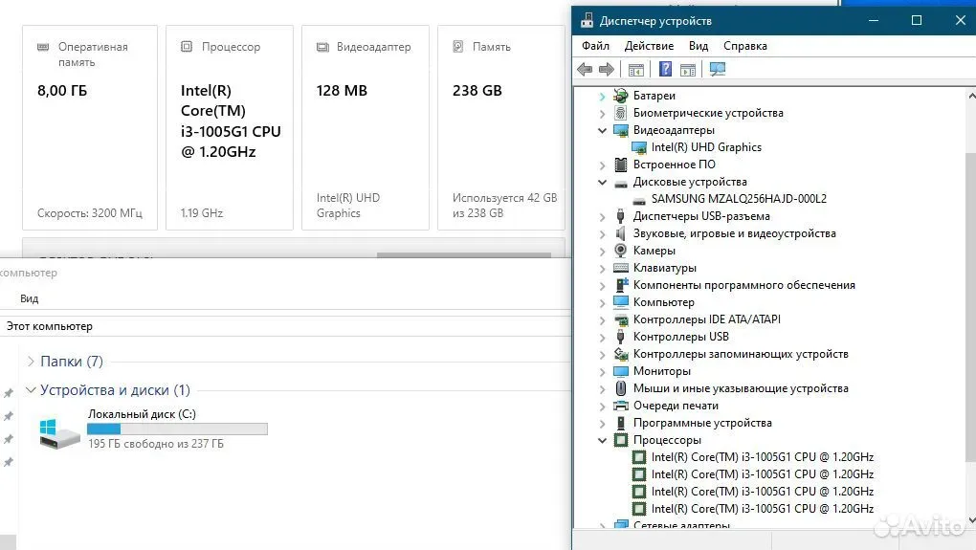Image resolution: width=976 pixels, height=550 pixels.
Task: Click the first quick access pin icon in Explorer
Action: point(8,393)
